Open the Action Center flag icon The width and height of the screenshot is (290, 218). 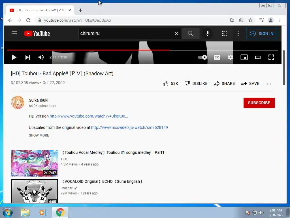[x=248, y=213]
